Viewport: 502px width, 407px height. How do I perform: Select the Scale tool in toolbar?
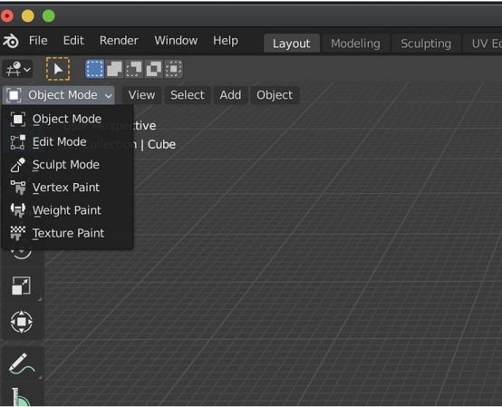pos(22,286)
